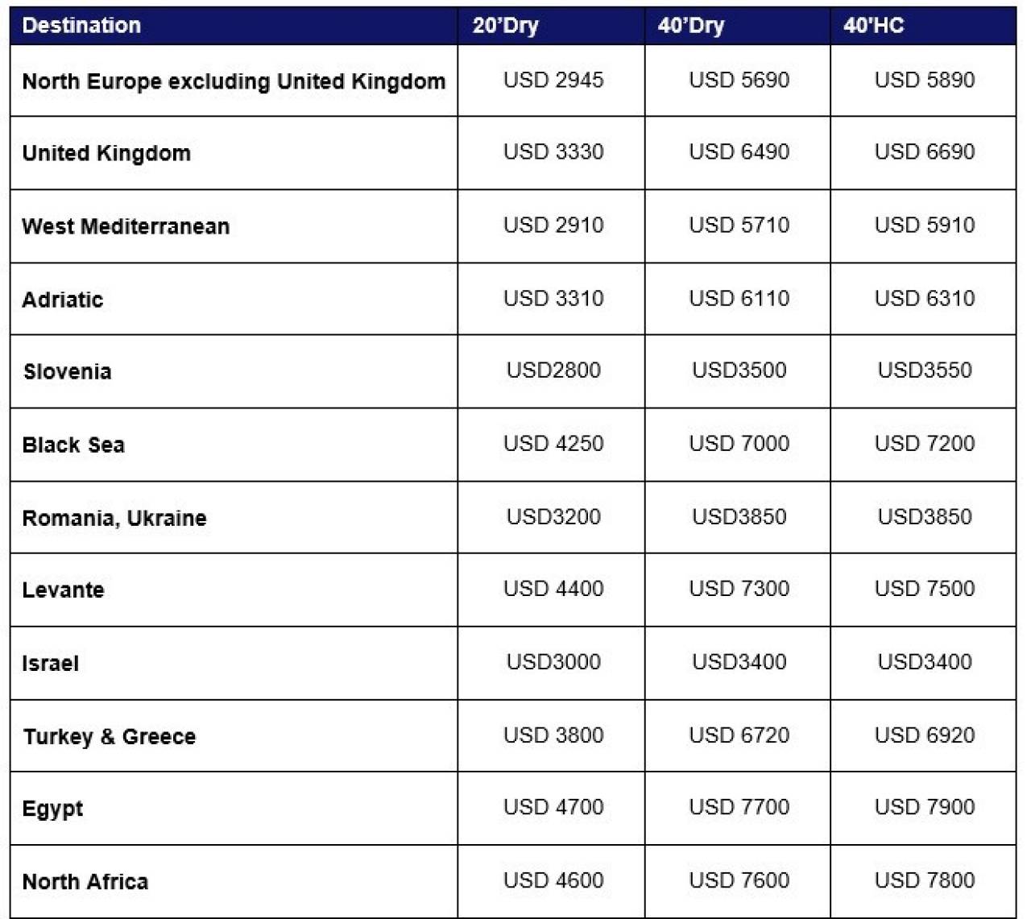
Task: Click North Africa 40'HC rate USD 7800
Action: [925, 880]
